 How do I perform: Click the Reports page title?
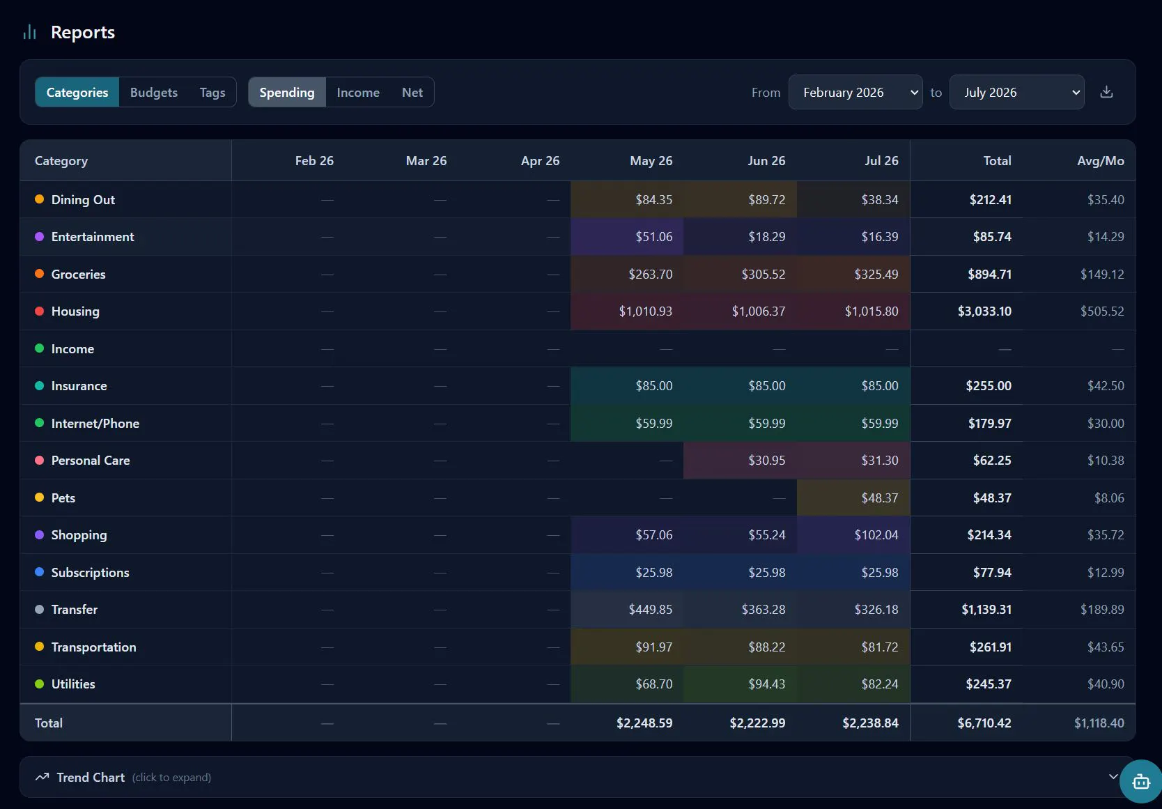tap(83, 32)
